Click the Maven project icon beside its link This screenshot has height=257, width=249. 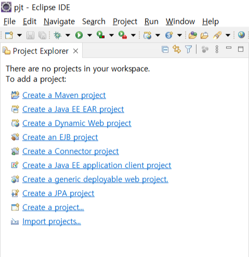pyautogui.click(x=15, y=95)
